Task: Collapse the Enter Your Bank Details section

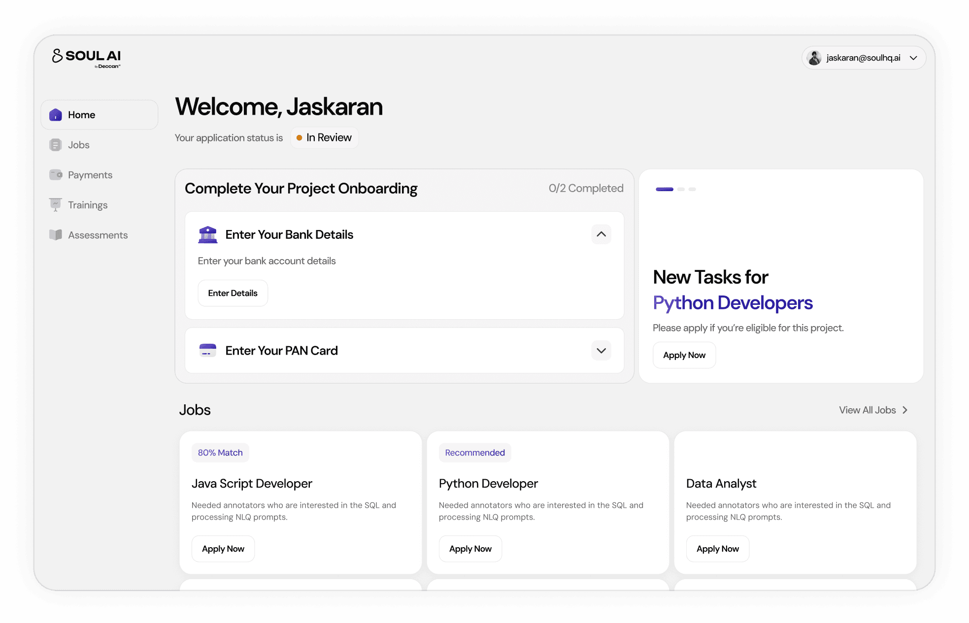Action: tap(601, 234)
